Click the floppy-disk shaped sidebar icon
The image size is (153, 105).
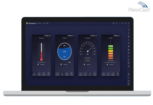(129, 50)
